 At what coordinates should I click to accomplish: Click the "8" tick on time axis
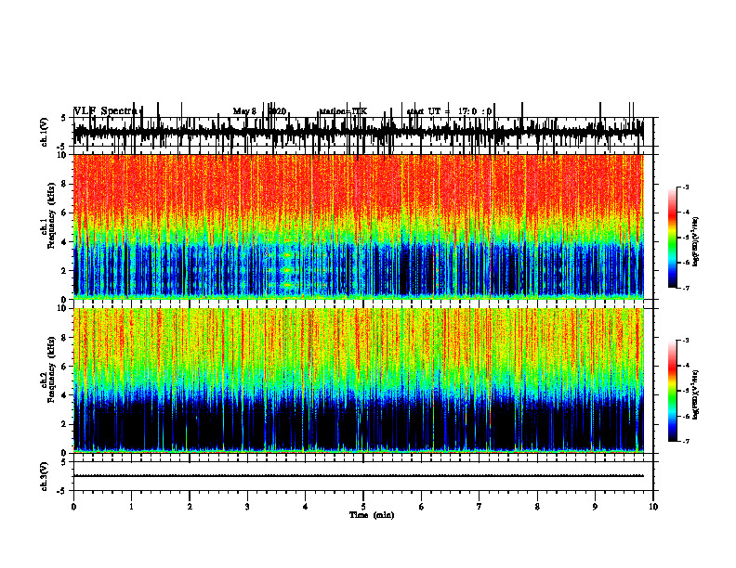(x=537, y=507)
